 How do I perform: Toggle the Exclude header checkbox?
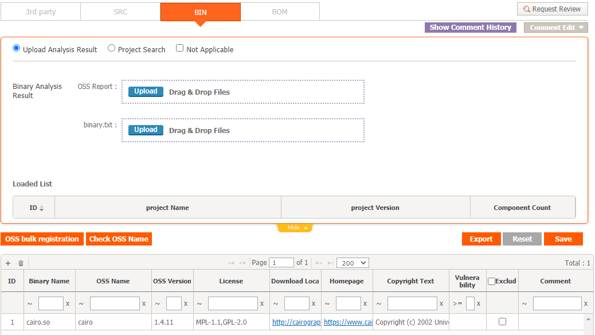[491, 281]
